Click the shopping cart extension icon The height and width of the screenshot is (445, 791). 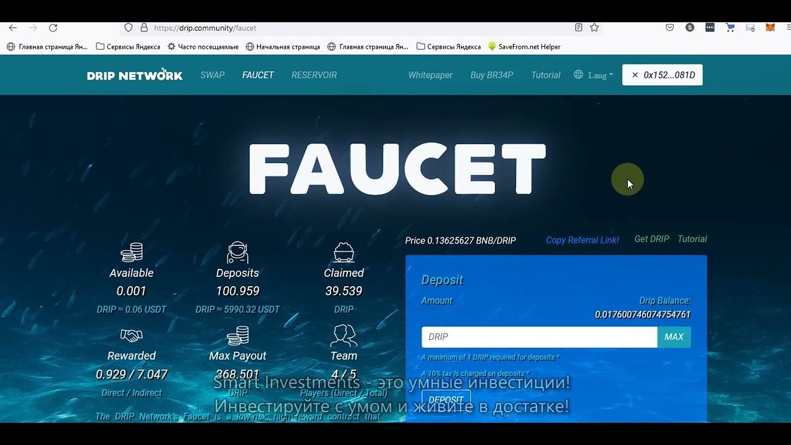coord(730,28)
